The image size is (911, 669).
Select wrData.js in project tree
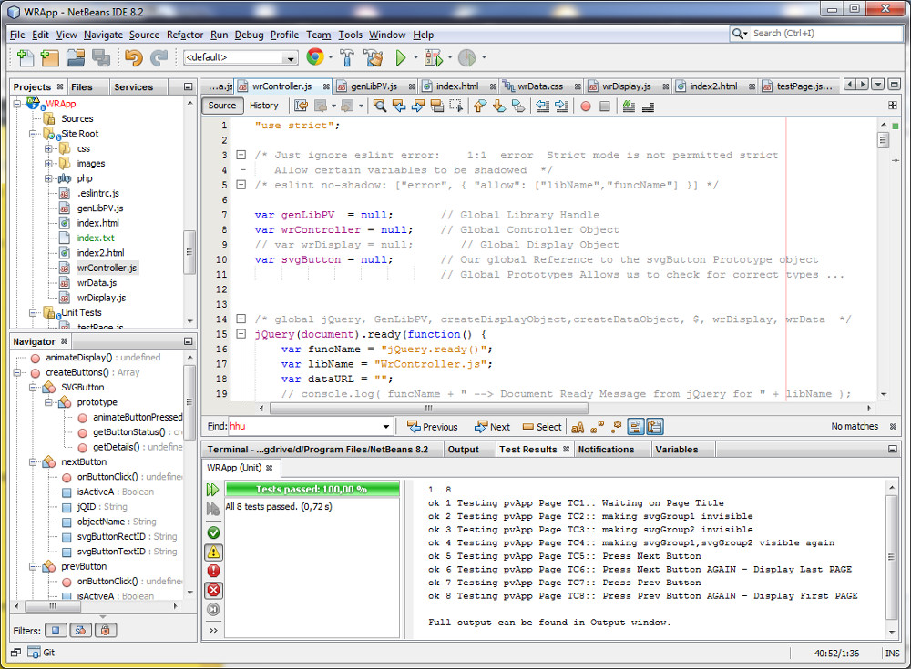click(97, 283)
